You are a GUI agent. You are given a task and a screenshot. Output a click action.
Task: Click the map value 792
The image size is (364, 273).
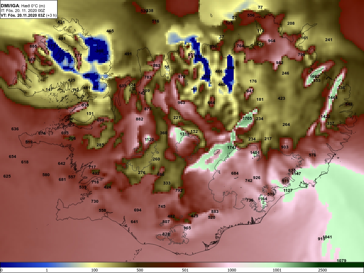tap(178, 190)
